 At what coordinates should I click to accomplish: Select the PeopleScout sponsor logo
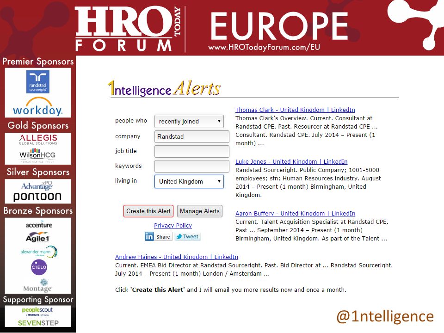click(x=37, y=311)
